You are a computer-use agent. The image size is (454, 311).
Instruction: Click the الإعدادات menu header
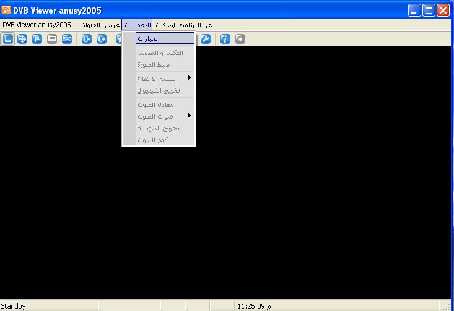[137, 25]
